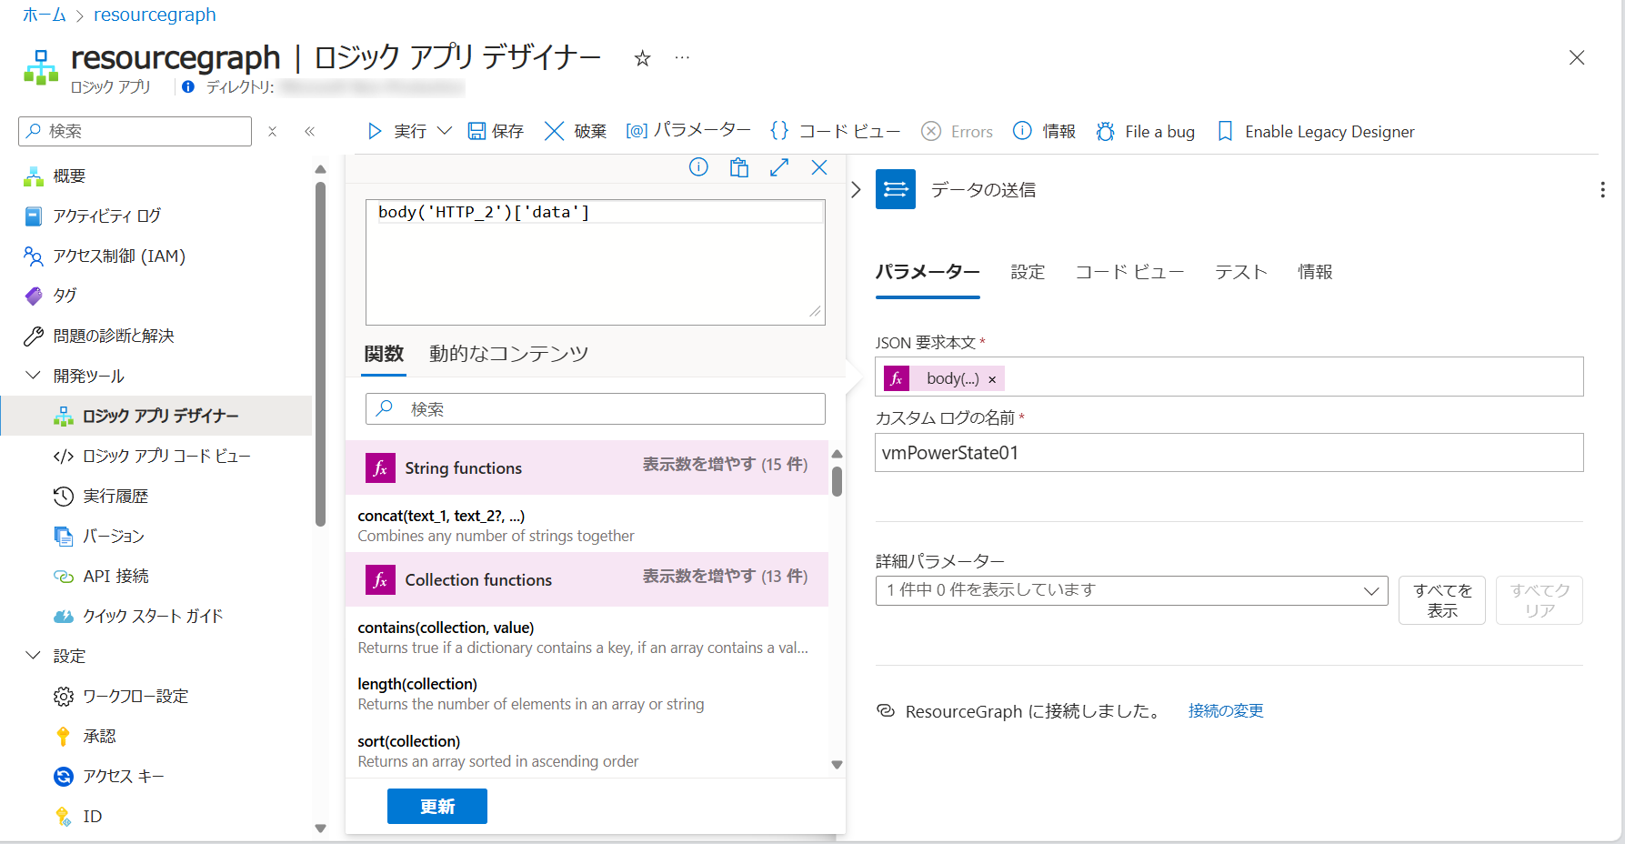
Task: Open the 実行 dropdown arrow
Action: pyautogui.click(x=445, y=131)
